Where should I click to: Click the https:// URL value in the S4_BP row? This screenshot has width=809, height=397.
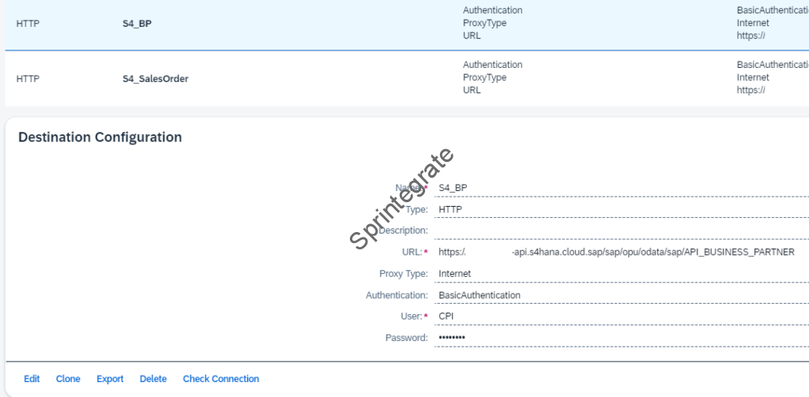coord(751,36)
